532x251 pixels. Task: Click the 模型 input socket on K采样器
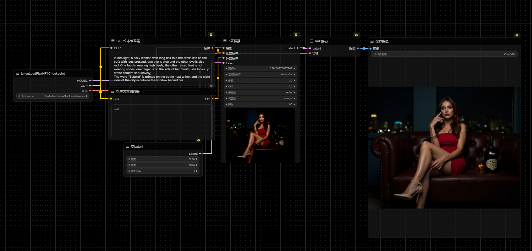[x=223, y=48]
